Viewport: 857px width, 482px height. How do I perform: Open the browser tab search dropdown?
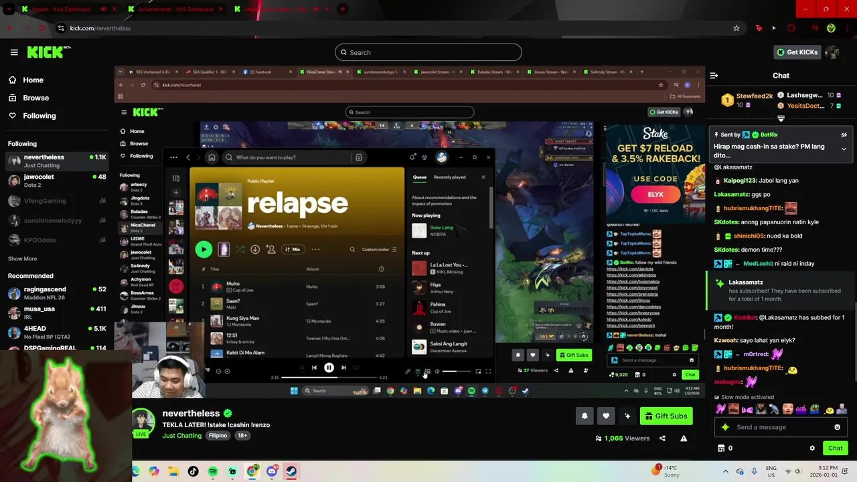(x=9, y=9)
